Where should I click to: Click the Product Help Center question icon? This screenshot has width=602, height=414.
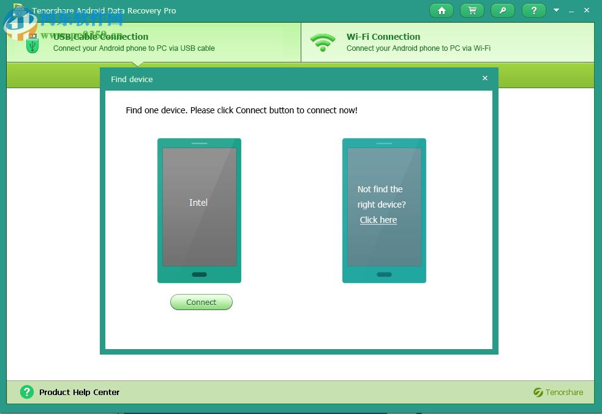pyautogui.click(x=26, y=392)
